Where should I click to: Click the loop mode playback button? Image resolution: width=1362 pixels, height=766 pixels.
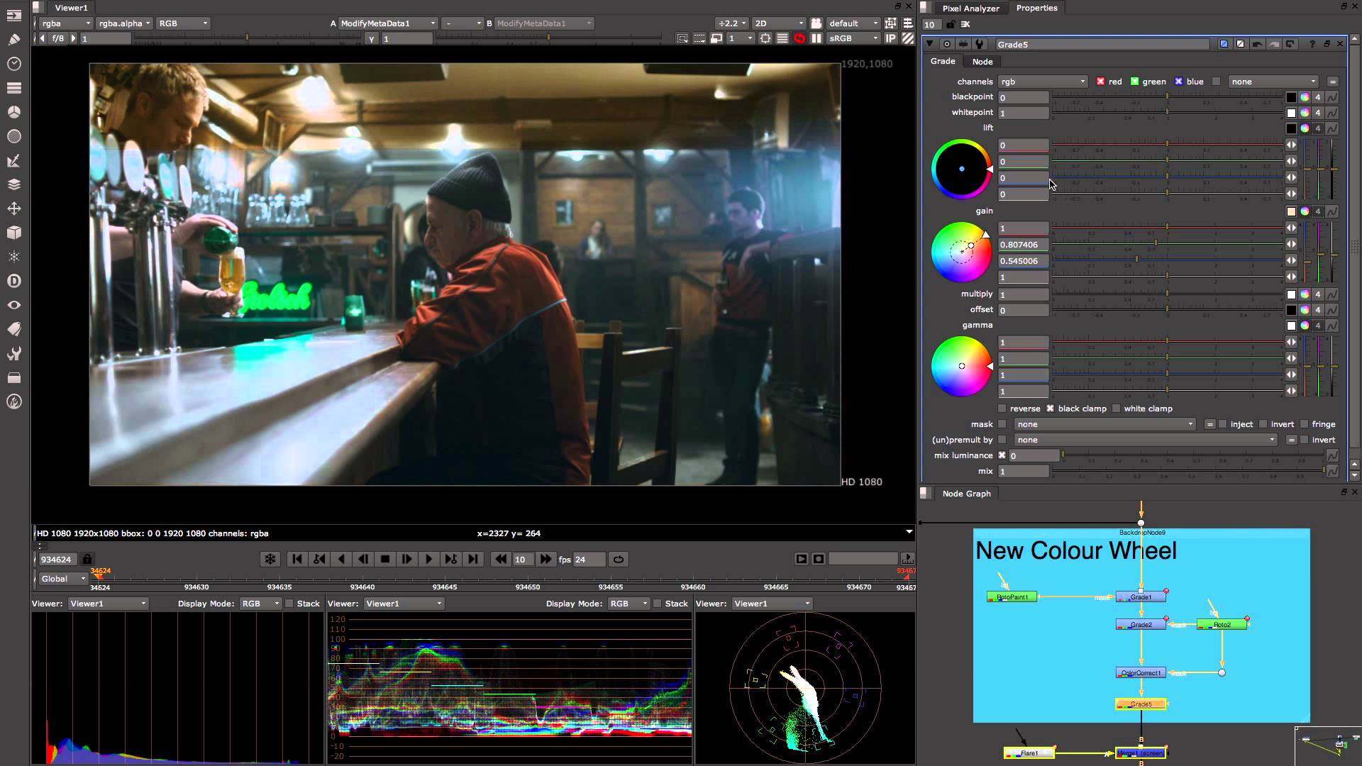pos(619,560)
